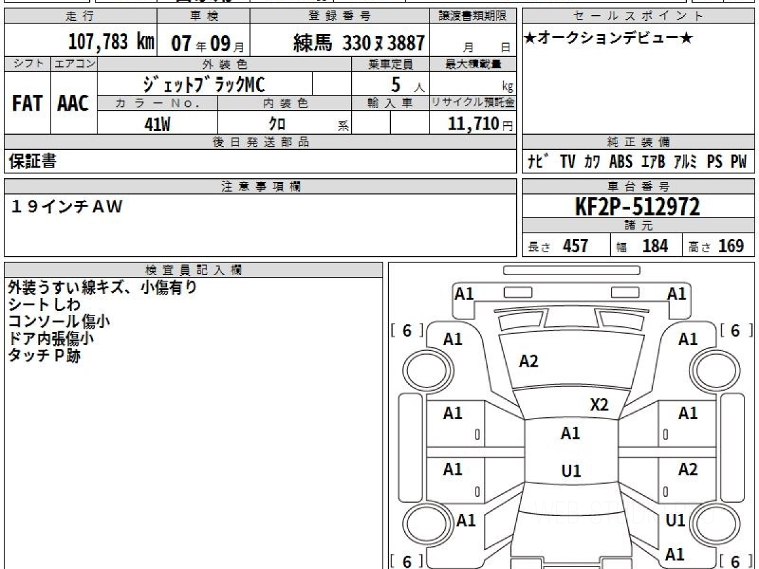759x569 pixels.
Task: Click the 譲渡書類期限 header
Action: pyautogui.click(x=472, y=16)
